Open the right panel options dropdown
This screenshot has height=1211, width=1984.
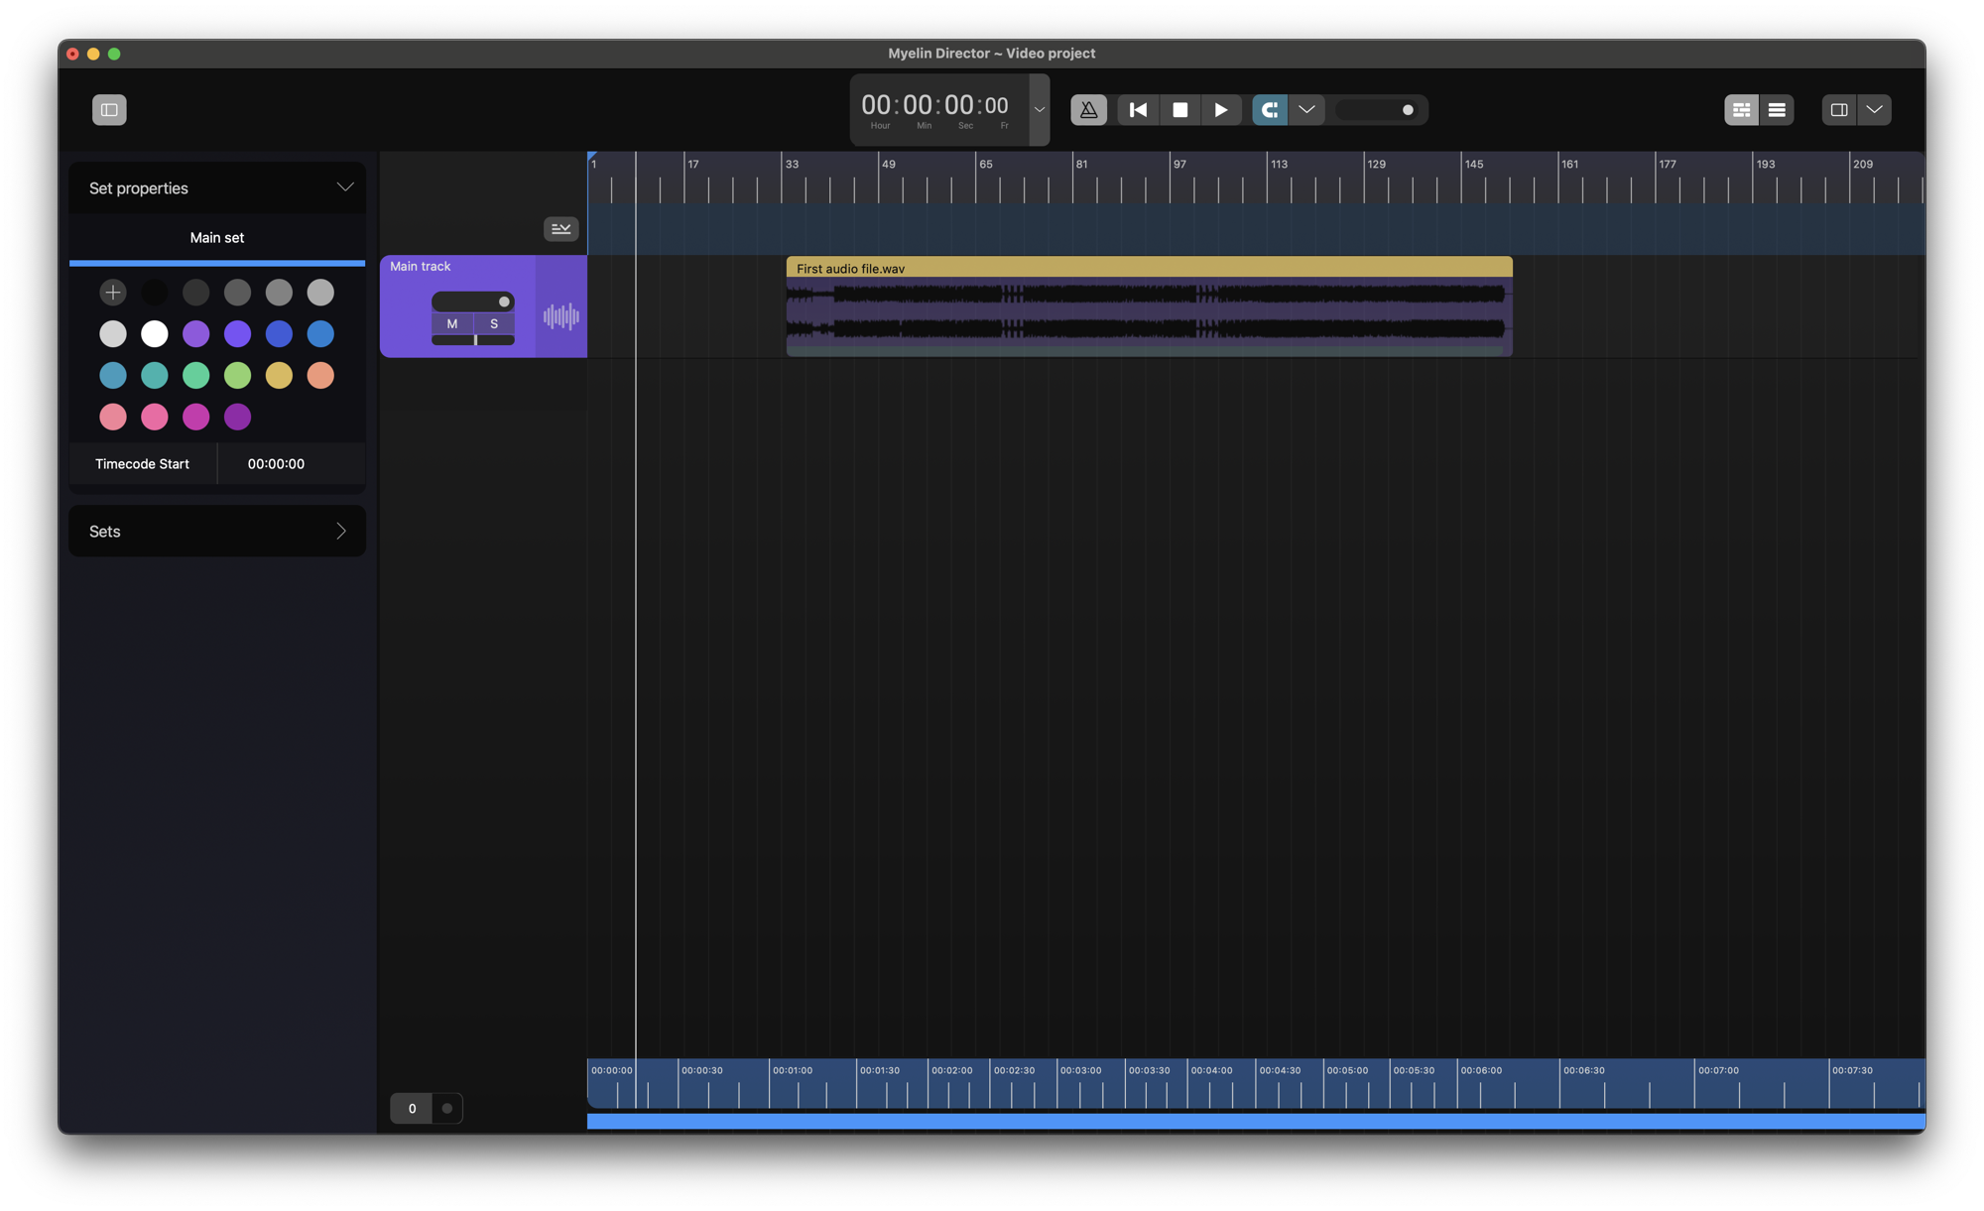click(1874, 110)
